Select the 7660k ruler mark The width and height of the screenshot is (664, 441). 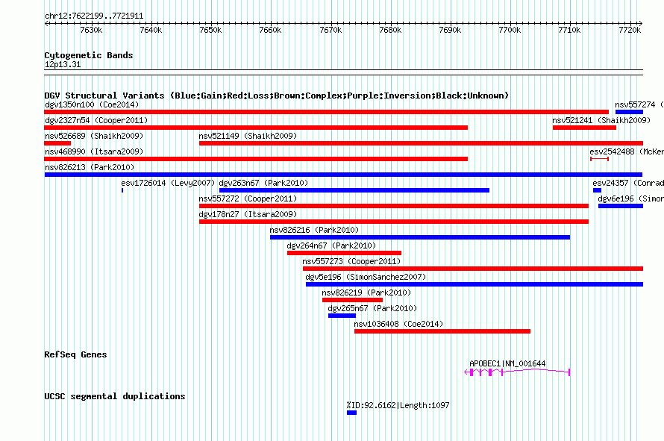click(270, 30)
